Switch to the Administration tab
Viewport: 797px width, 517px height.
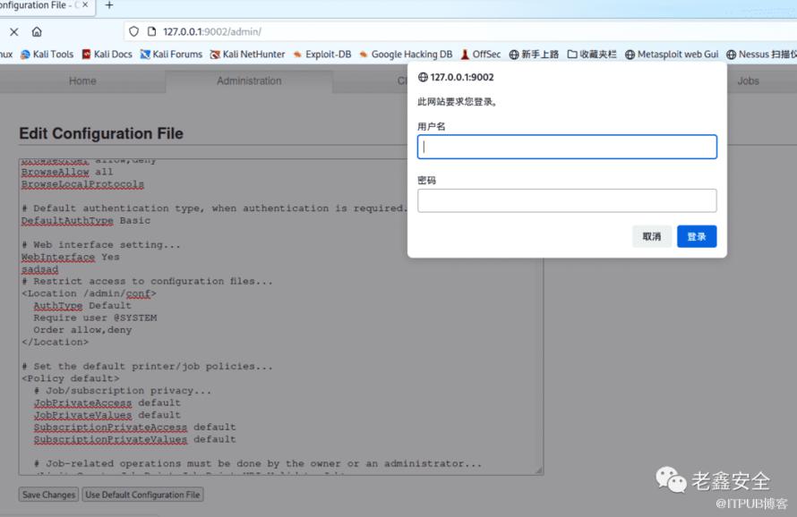click(249, 81)
